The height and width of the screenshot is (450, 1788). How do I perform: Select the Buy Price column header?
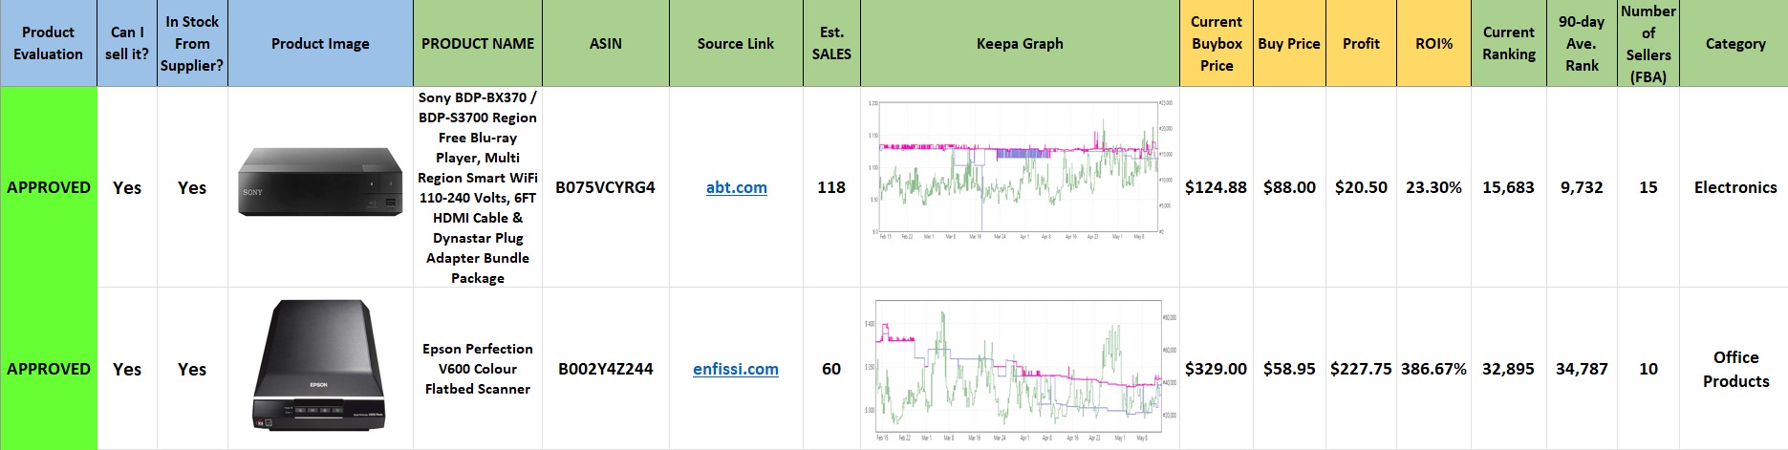1289,44
